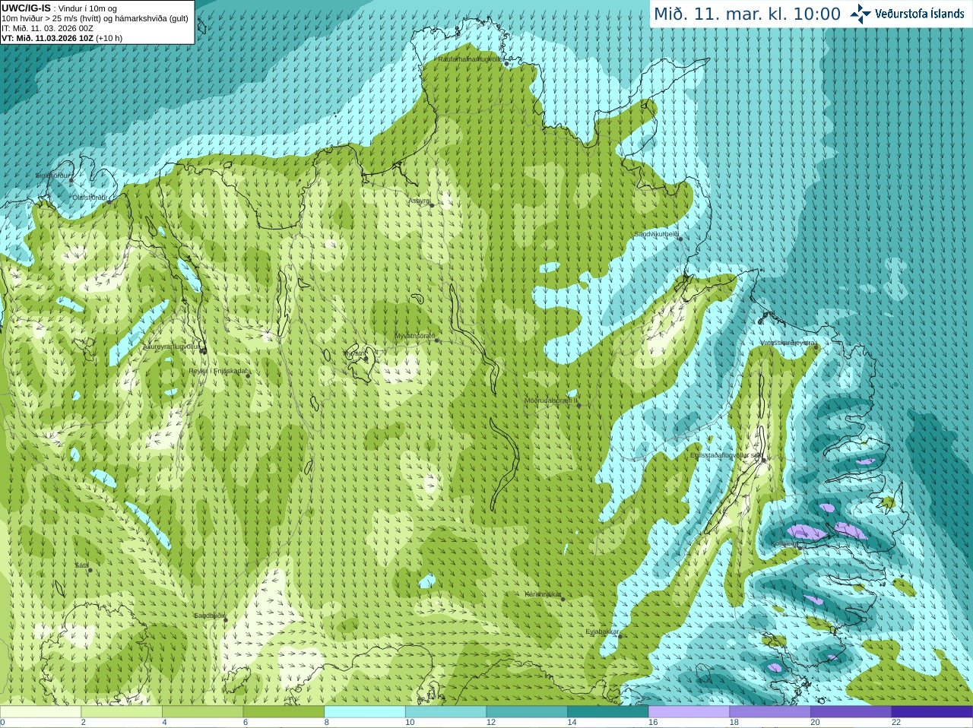Click the legend value '14'
The height and width of the screenshot is (728, 973).
coord(572,723)
